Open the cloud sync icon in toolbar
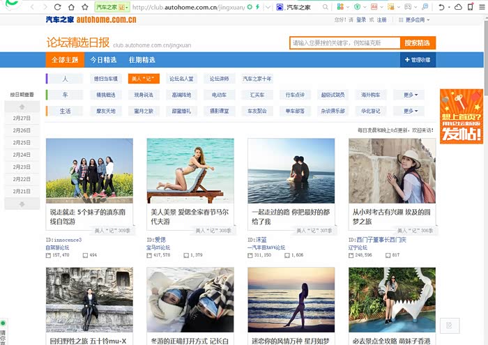This screenshot has width=488, height=345. point(458,7)
